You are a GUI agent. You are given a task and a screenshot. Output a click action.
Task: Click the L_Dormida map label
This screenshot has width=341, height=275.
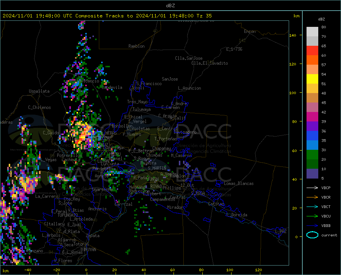pyautogui.click(x=237, y=215)
